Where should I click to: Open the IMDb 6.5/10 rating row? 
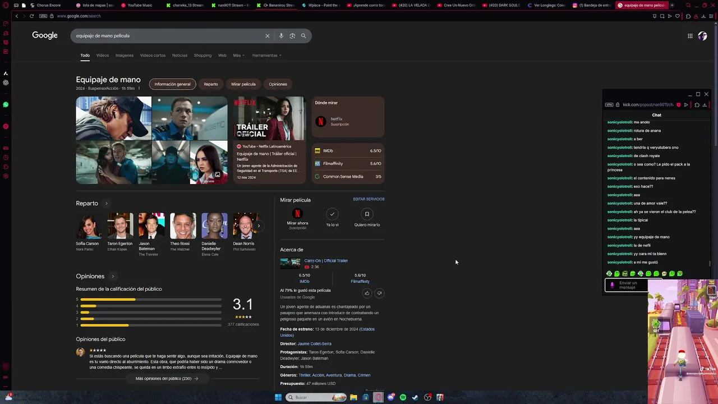tap(348, 151)
